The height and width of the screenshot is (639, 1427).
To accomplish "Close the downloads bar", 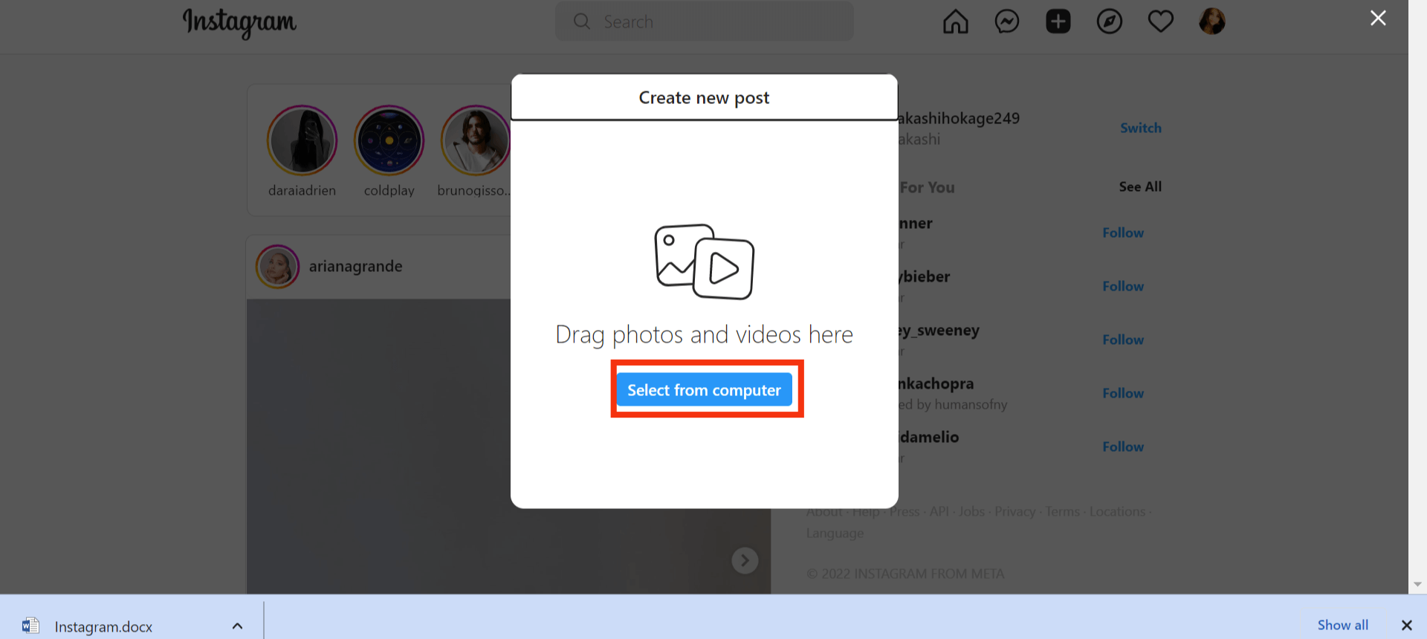I will (1406, 625).
